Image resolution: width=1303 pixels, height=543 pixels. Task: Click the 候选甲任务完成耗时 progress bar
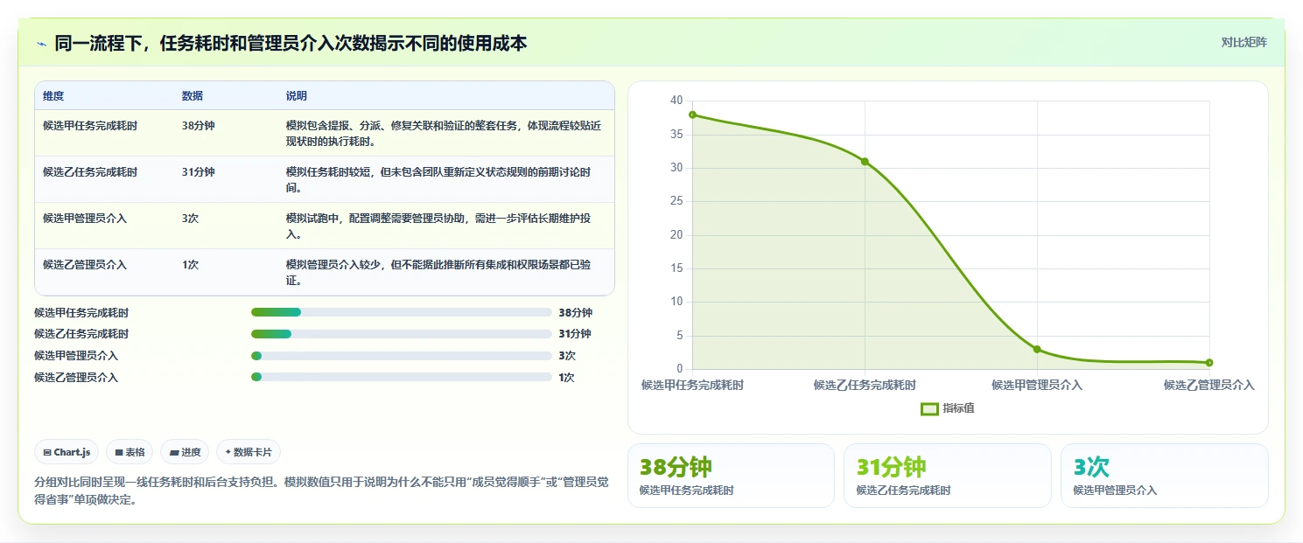click(x=401, y=312)
